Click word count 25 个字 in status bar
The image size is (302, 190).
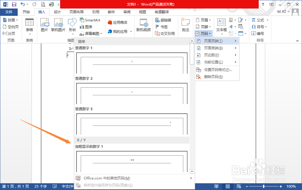41,186
